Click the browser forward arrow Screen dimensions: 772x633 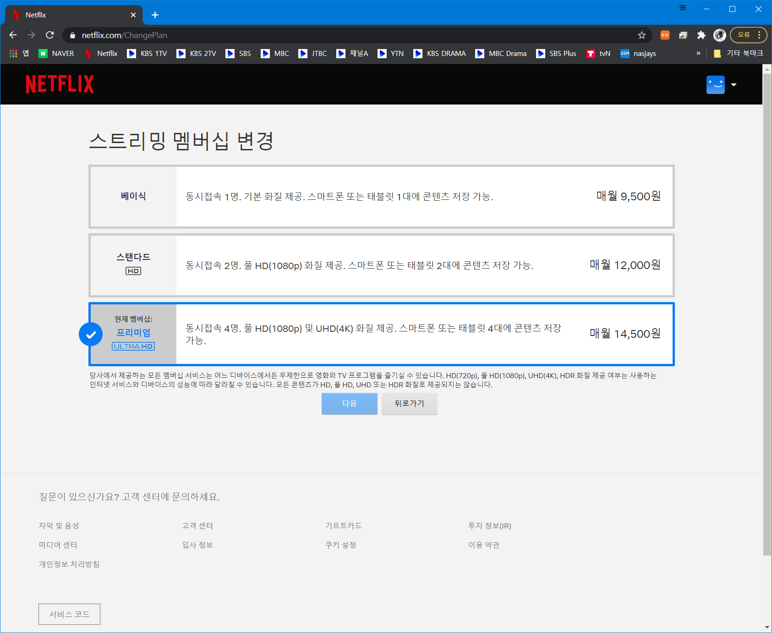(31, 35)
